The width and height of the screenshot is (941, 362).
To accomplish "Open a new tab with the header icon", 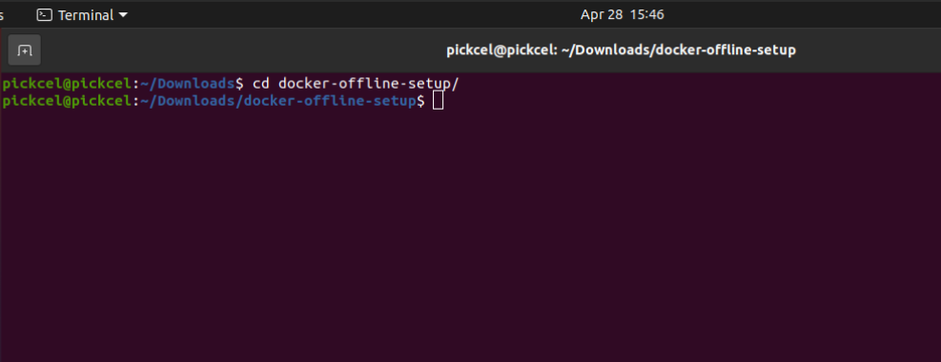I will pyautogui.click(x=25, y=50).
